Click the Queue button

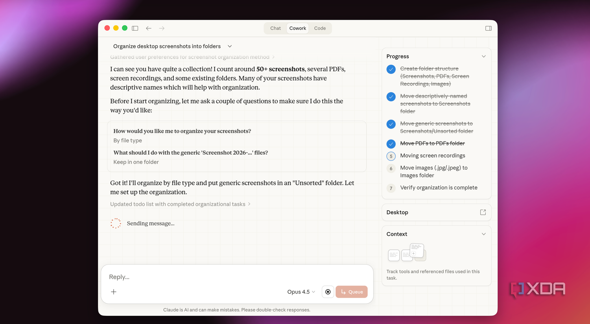(x=352, y=292)
